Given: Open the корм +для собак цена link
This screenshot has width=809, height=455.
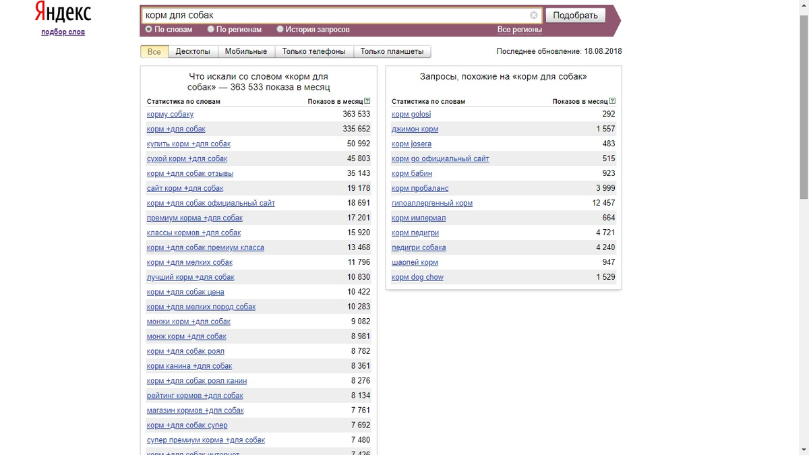Looking at the screenshot, I should [185, 292].
